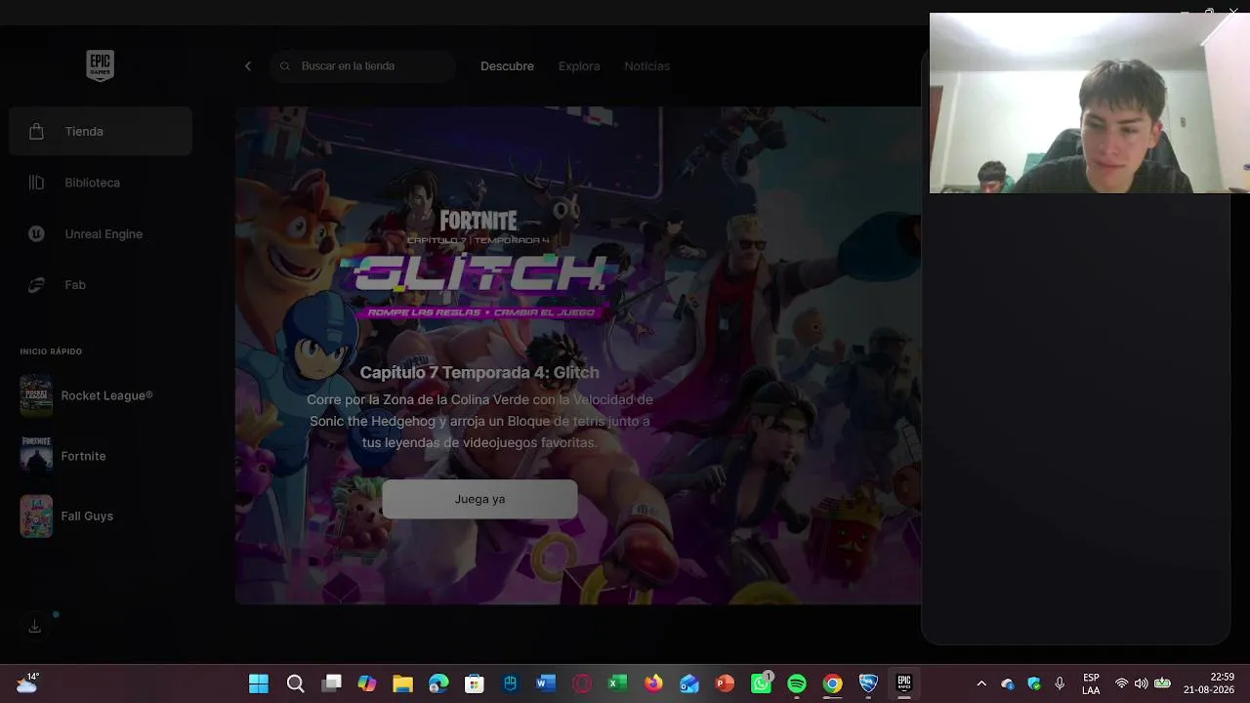The width and height of the screenshot is (1250, 703).
Task: Open Unreal Engine in the sidebar
Action: pos(101,234)
